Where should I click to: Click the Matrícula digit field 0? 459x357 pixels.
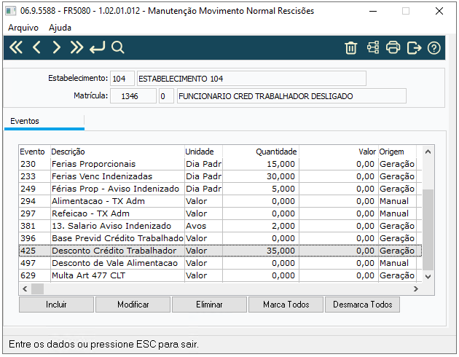tap(166, 96)
